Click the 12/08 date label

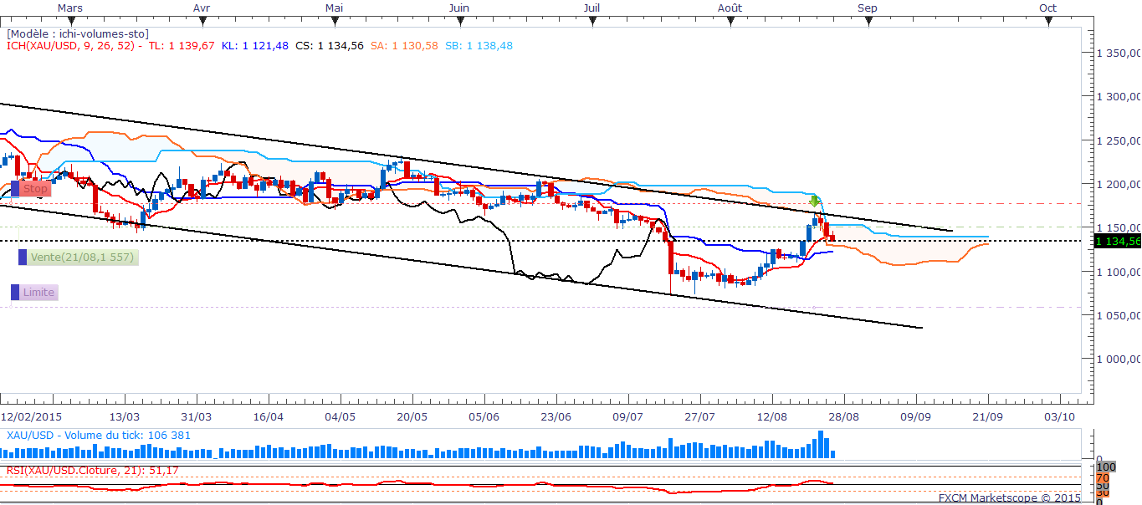click(771, 416)
